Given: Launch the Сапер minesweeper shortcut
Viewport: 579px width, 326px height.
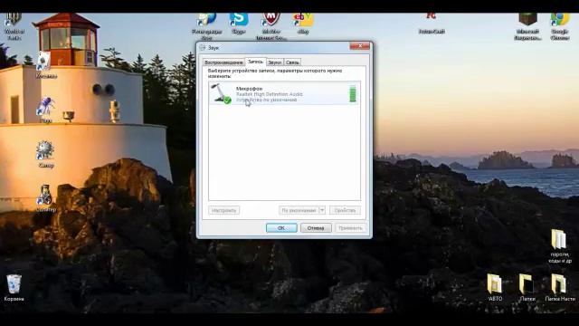Looking at the screenshot, I should pyautogui.click(x=46, y=154).
